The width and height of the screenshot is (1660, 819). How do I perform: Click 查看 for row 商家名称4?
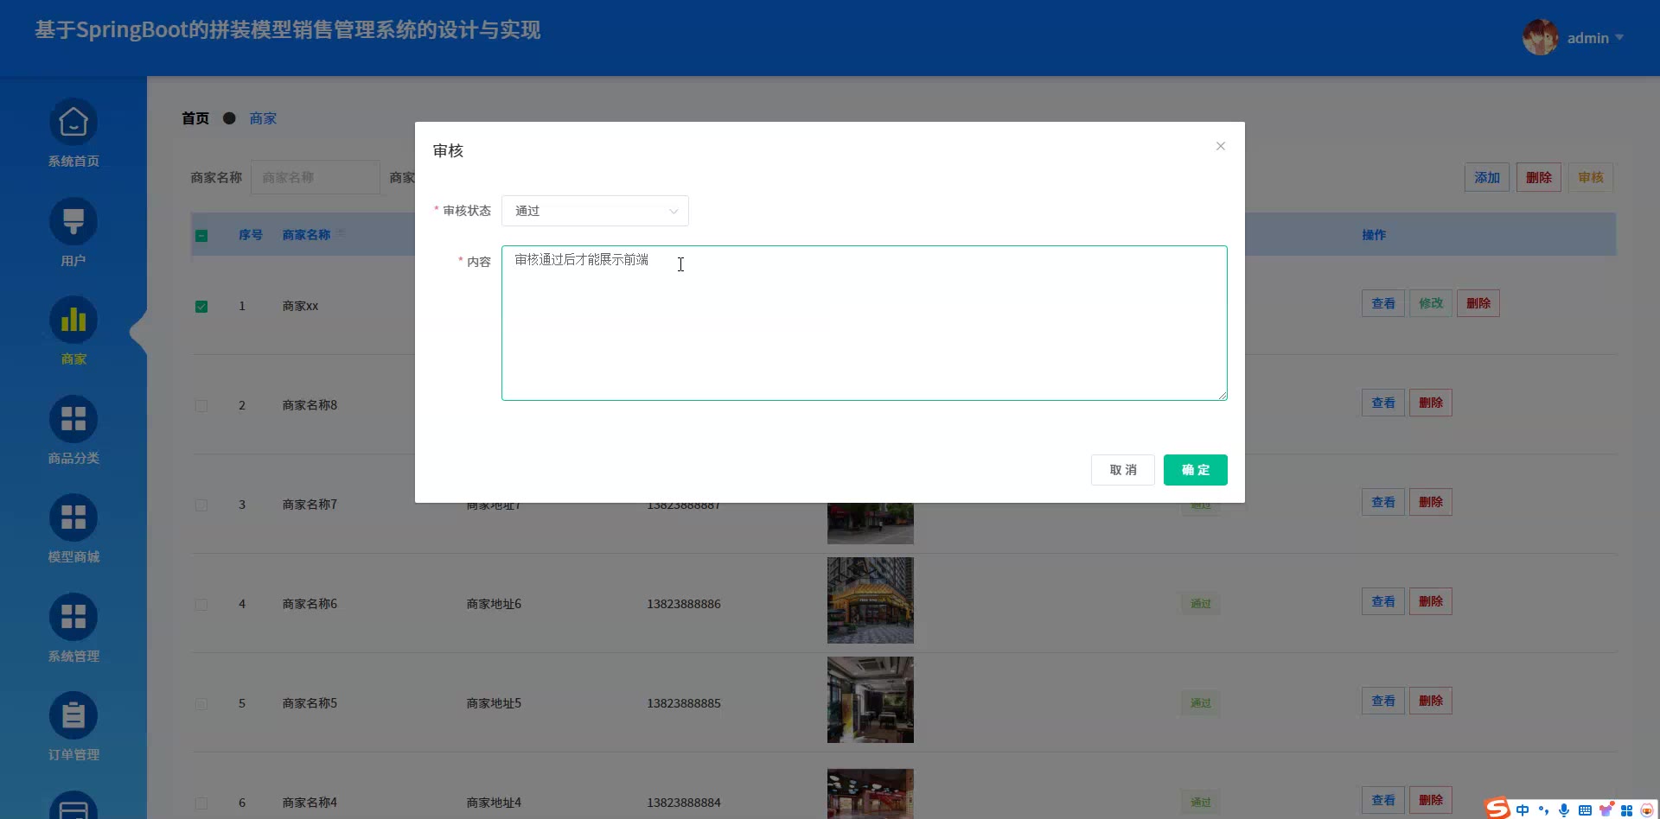(x=1383, y=800)
